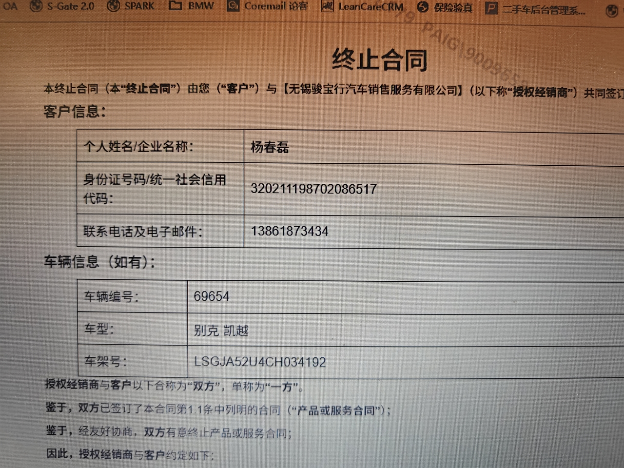624x468 pixels.
Task: Click the 身份证号码/统一社会信用代码 label cell
Action: pos(160,189)
